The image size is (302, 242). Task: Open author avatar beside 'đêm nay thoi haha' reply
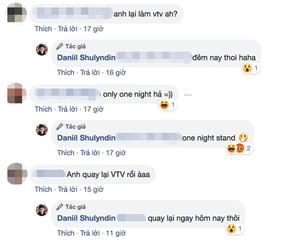[42, 49]
